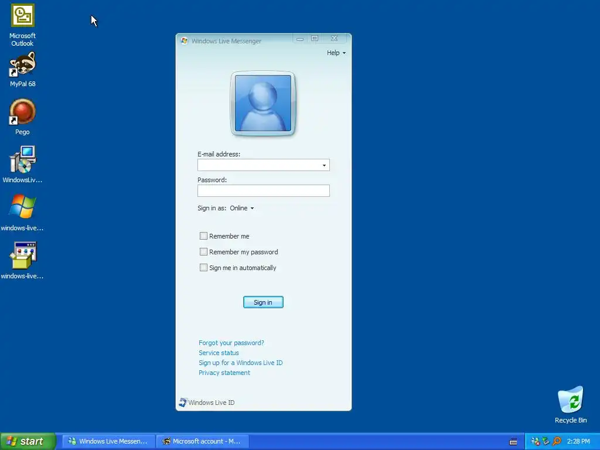Screen dimensions: 600x450
Task: Open Forgot your password link
Action: tap(231, 343)
